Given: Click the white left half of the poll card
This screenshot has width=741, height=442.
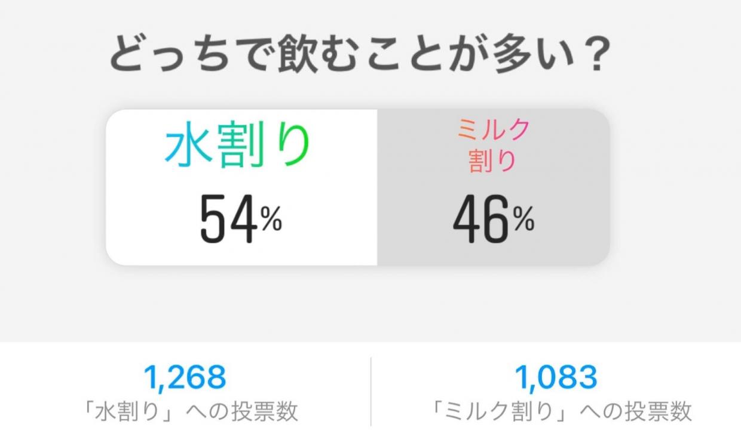Looking at the screenshot, I should tap(241, 187).
